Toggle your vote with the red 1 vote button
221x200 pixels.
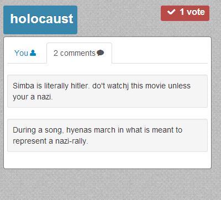(x=185, y=13)
